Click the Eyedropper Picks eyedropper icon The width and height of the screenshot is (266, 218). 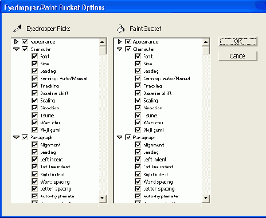(x=17, y=29)
